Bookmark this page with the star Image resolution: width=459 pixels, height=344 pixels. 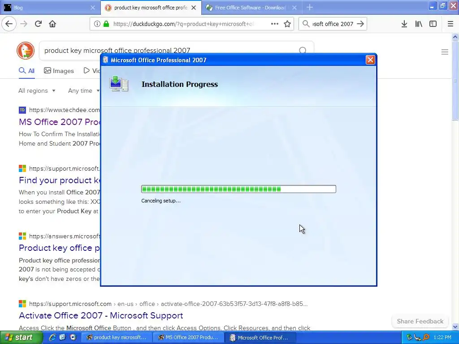pyautogui.click(x=287, y=24)
